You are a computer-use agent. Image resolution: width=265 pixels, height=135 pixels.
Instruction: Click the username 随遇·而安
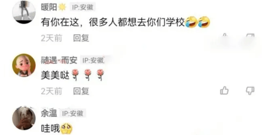[x=59, y=60]
